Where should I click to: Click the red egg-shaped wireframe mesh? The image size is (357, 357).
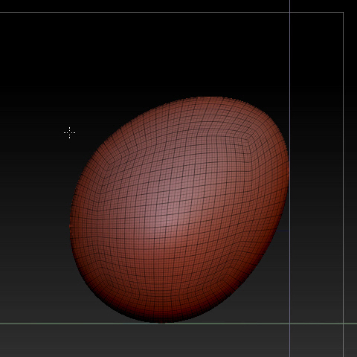179,210
